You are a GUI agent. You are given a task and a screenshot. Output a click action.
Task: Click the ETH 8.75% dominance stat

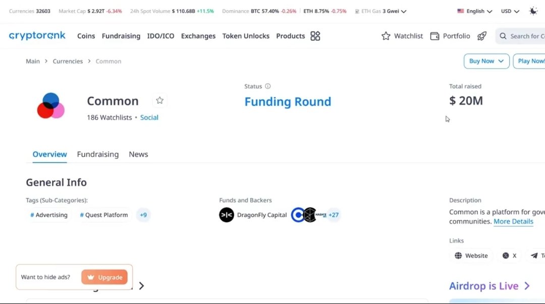click(324, 11)
